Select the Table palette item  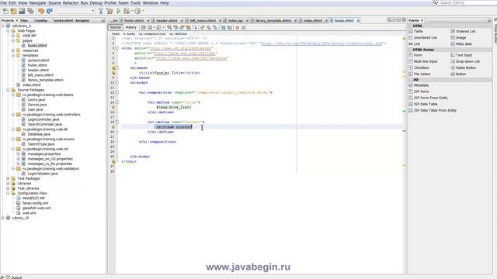coord(416,31)
